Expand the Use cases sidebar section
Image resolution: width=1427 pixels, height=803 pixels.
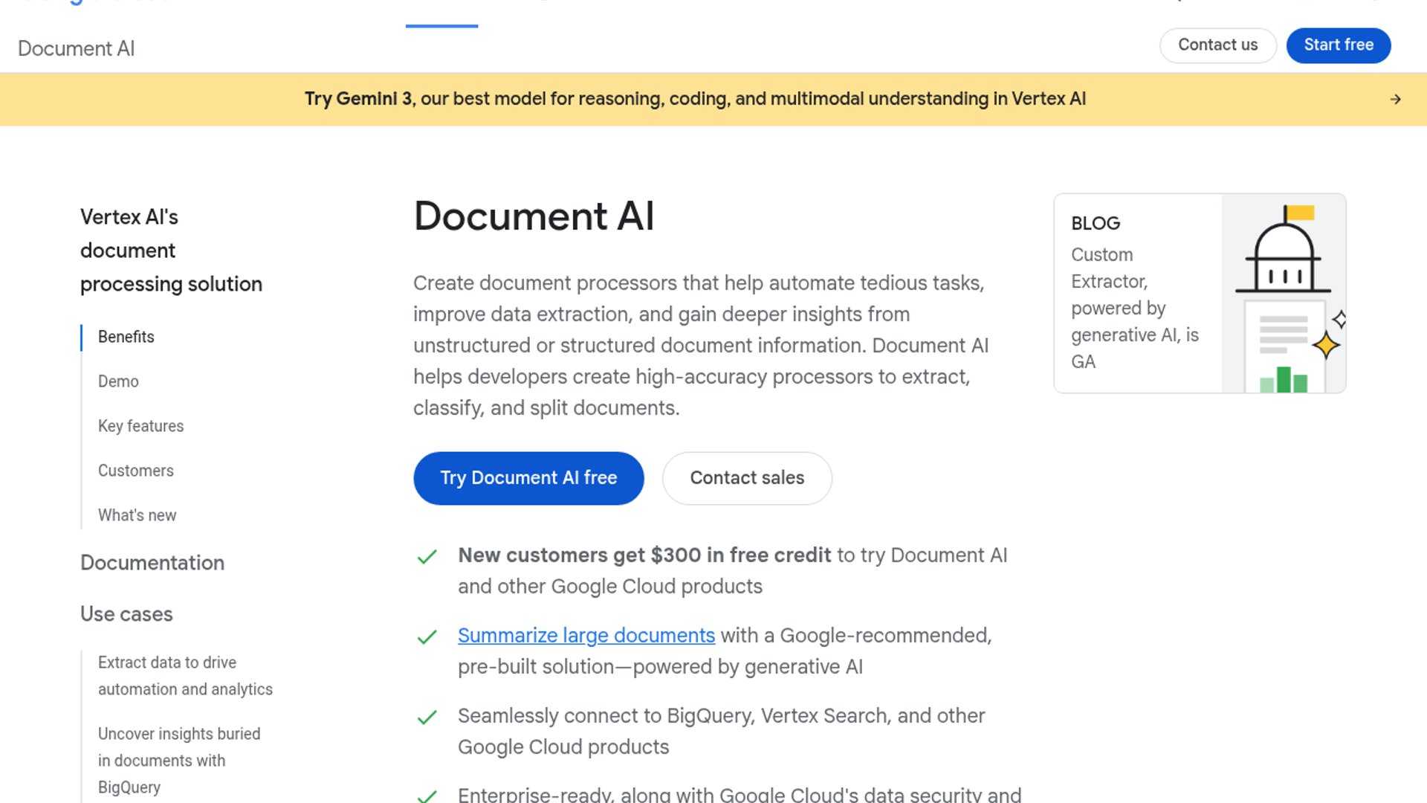point(126,614)
